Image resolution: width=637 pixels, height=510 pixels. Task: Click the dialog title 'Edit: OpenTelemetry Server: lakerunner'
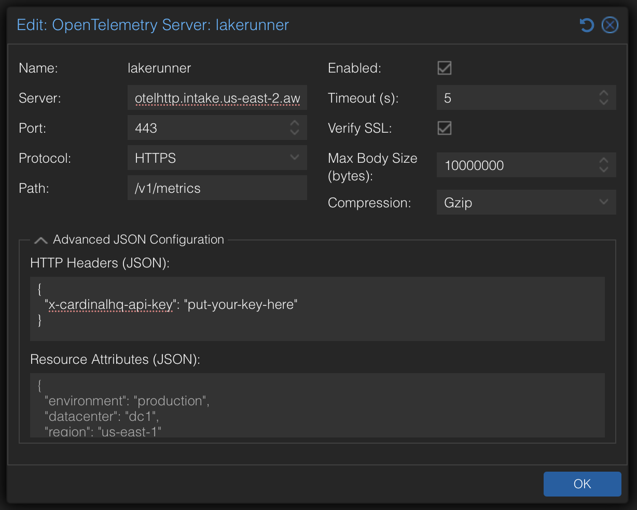pyautogui.click(x=153, y=25)
